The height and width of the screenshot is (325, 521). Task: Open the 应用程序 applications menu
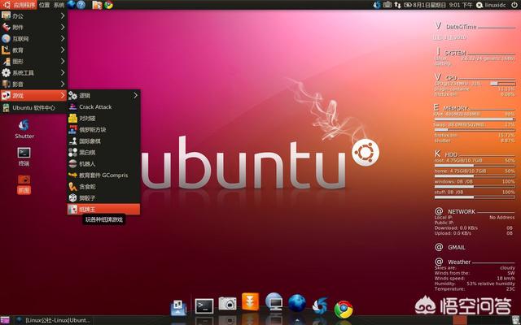[19, 5]
